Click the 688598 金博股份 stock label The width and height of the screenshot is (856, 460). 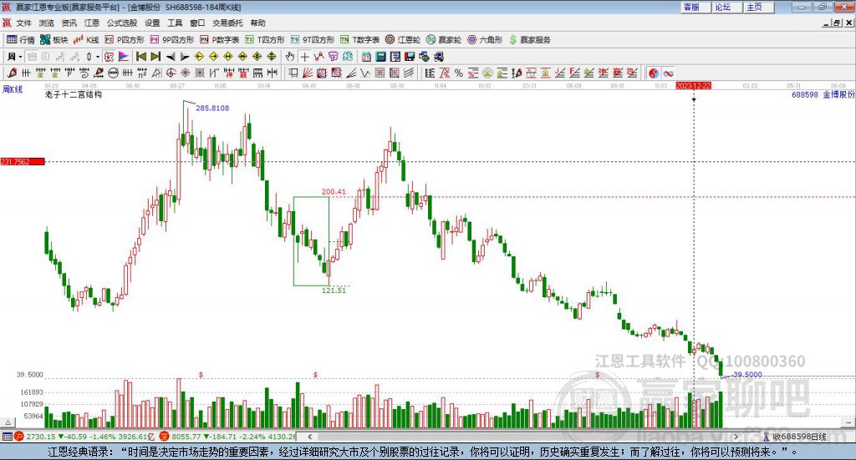click(x=823, y=94)
